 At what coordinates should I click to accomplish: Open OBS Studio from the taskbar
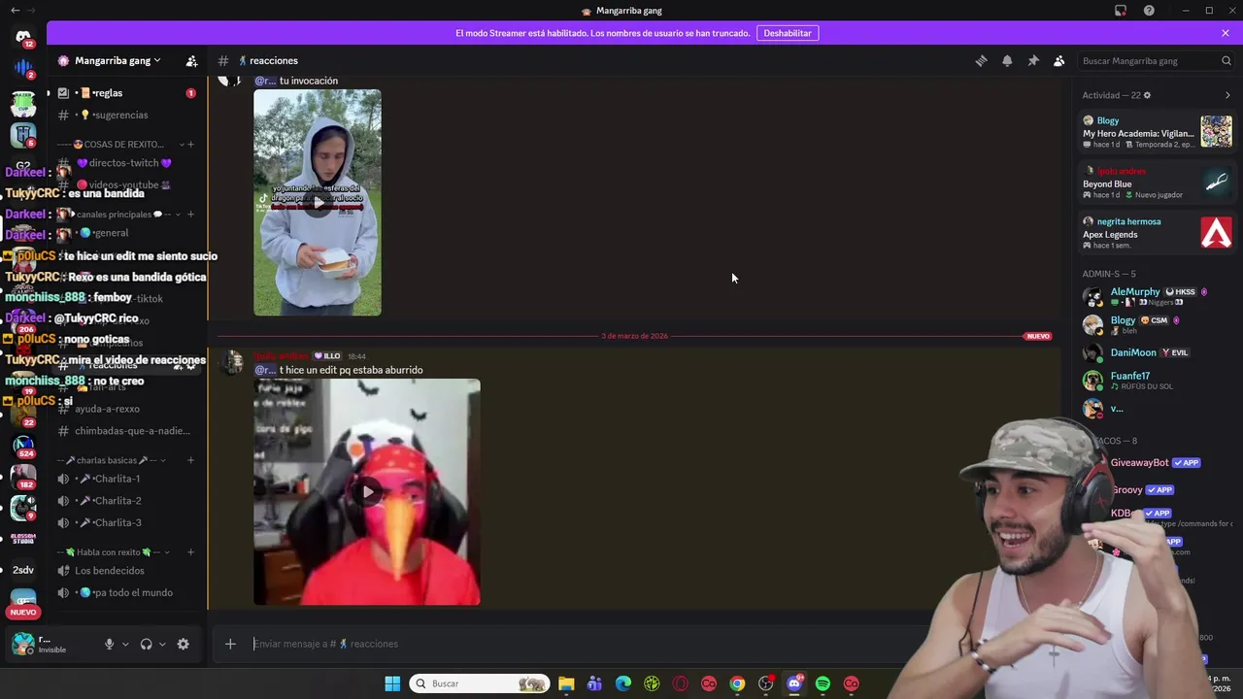coord(766,683)
